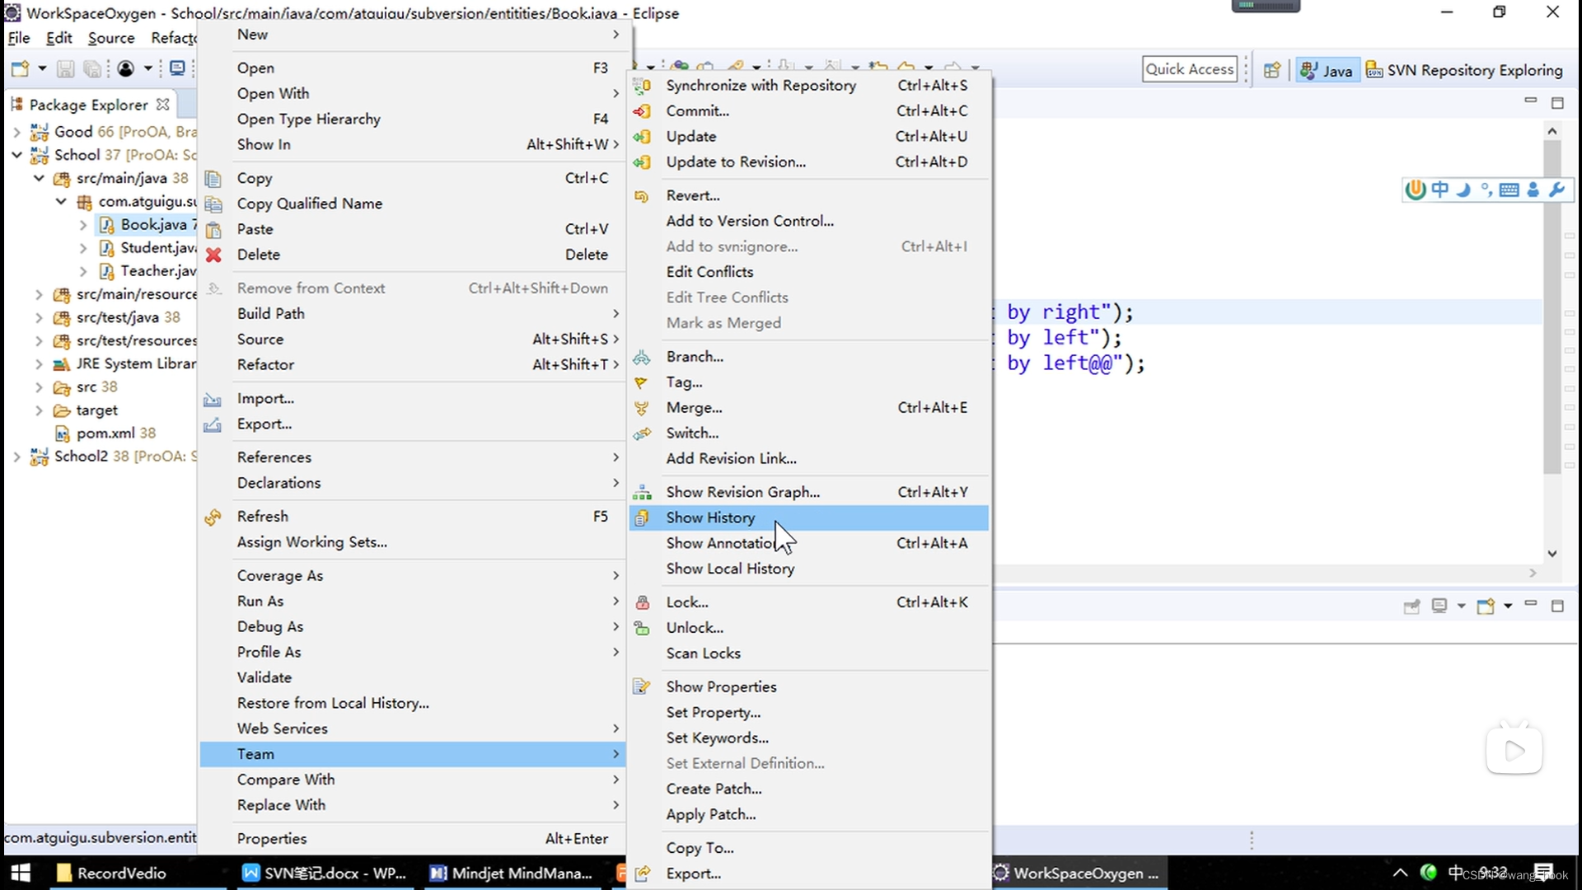Click the editor vertical scrollbar thumb
1582x890 pixels.
(x=1552, y=307)
